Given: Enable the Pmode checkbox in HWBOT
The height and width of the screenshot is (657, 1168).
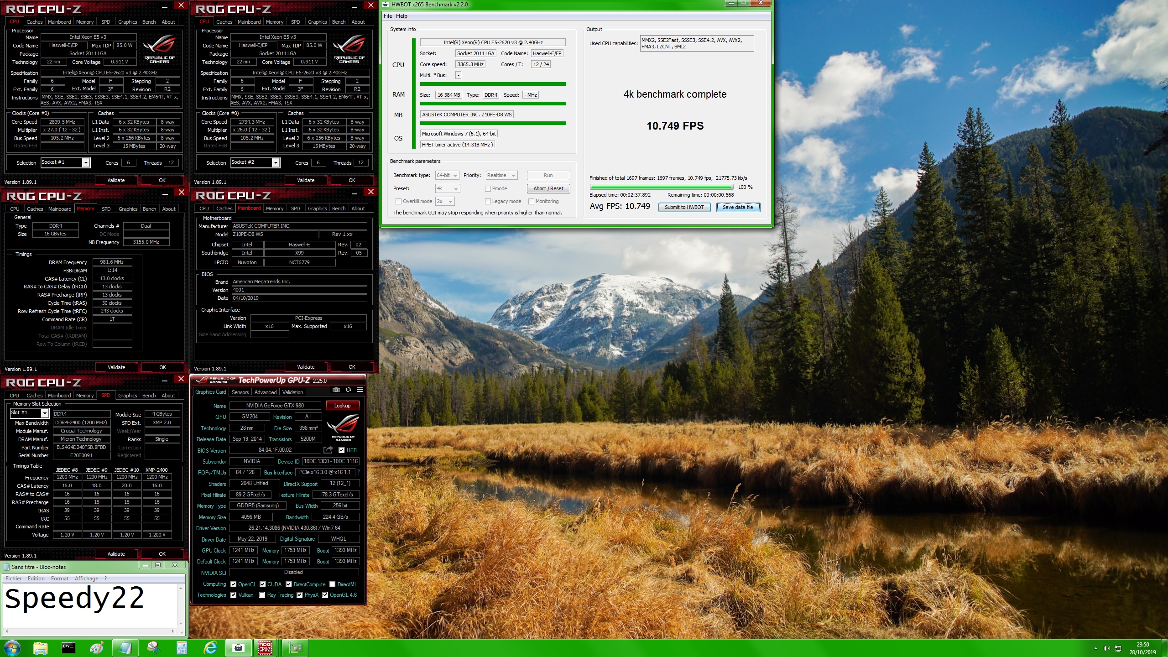Looking at the screenshot, I should click(488, 188).
